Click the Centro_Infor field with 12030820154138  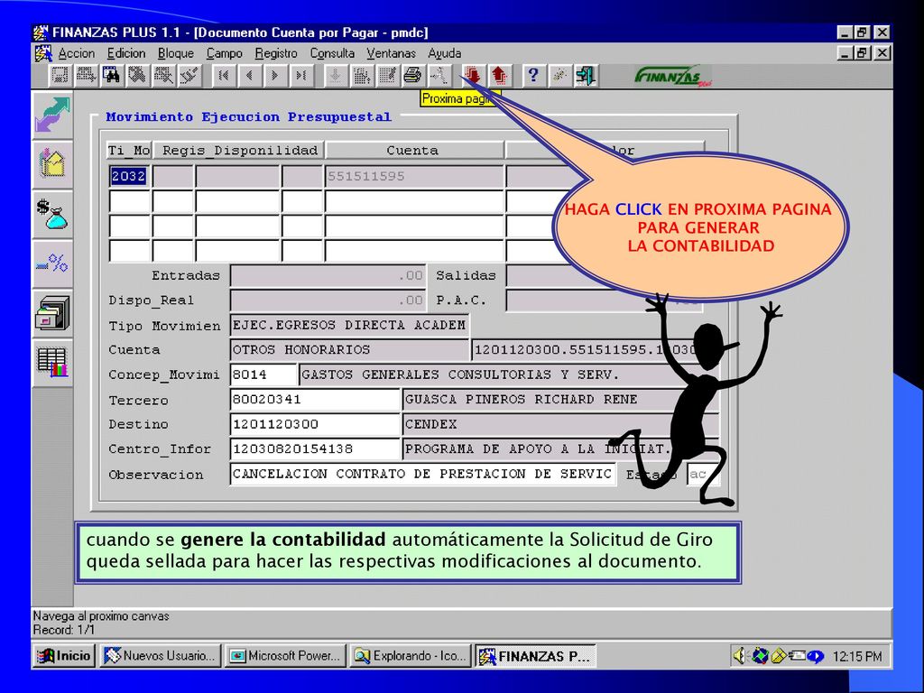315,449
